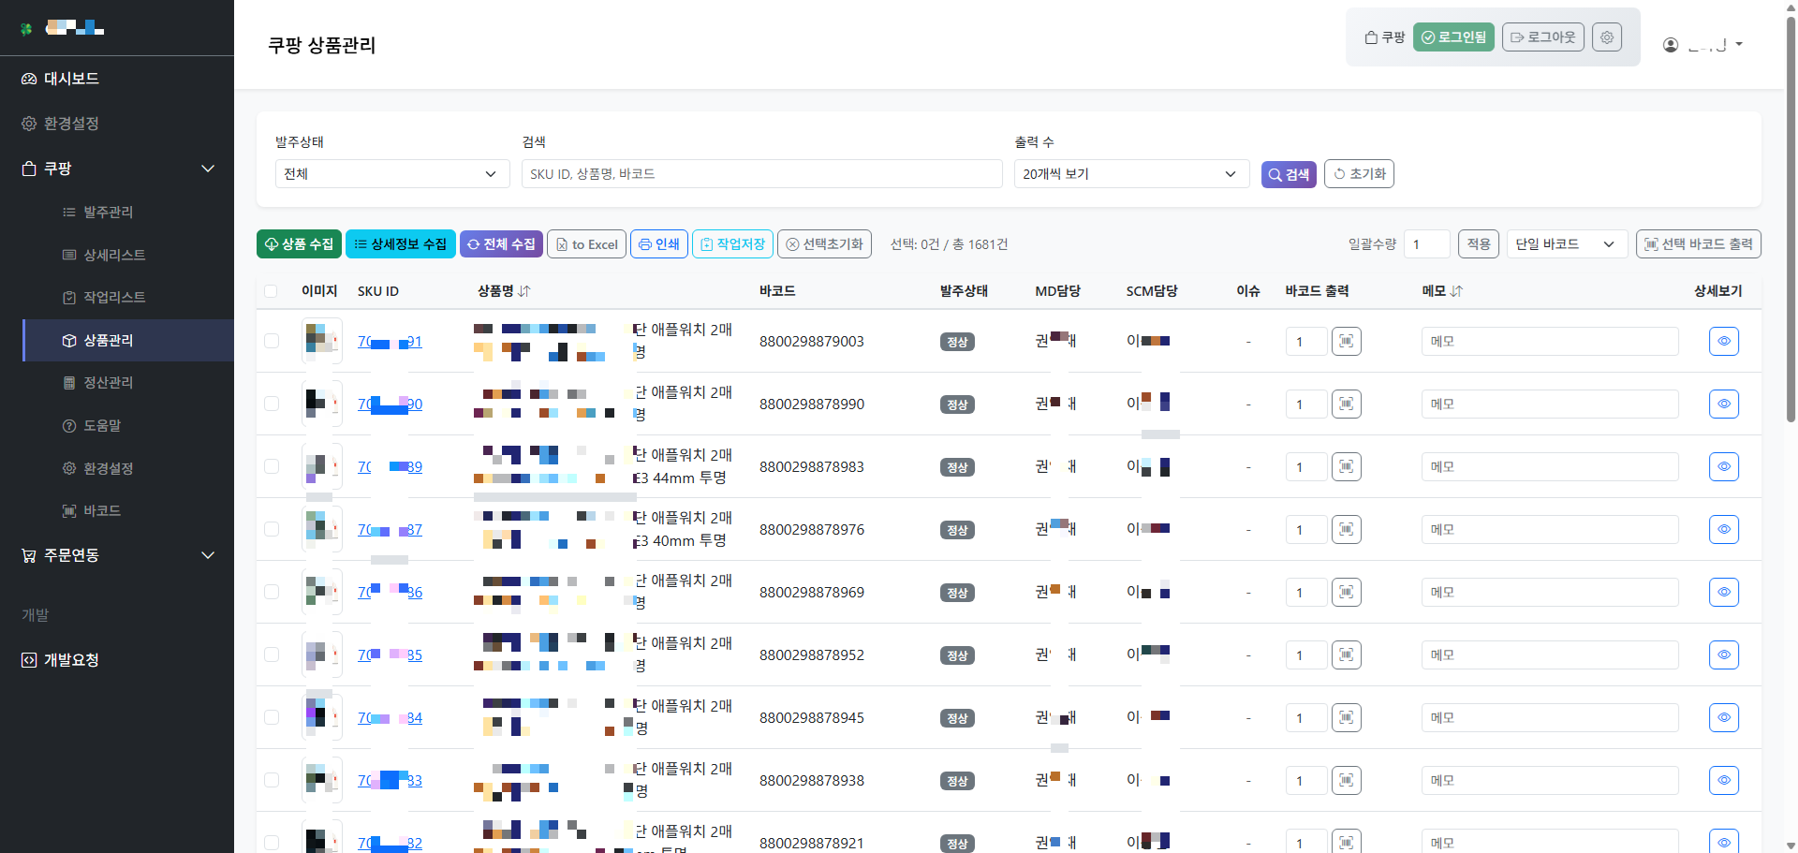Click the 상세정보 수집 button

[401, 244]
